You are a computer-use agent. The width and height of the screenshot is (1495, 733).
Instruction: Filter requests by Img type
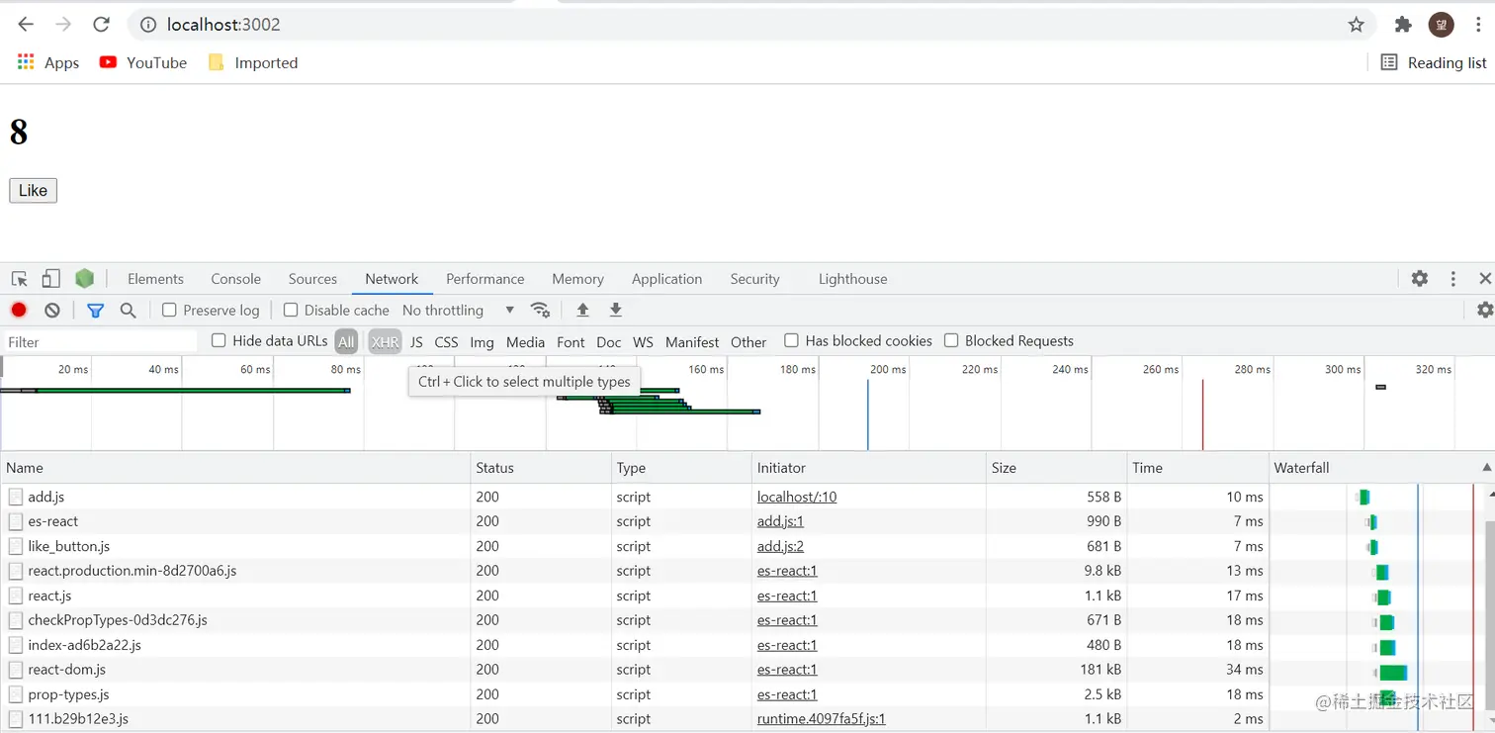tap(482, 341)
